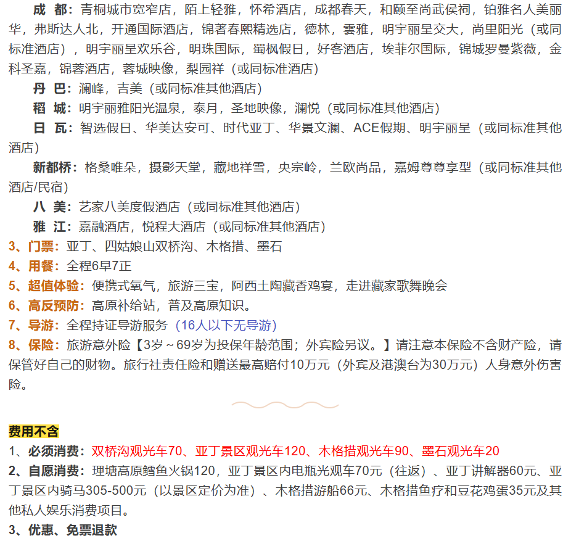Click the hotel name '悦程大酒店'
This screenshot has height=541, width=571.
pos(174,226)
